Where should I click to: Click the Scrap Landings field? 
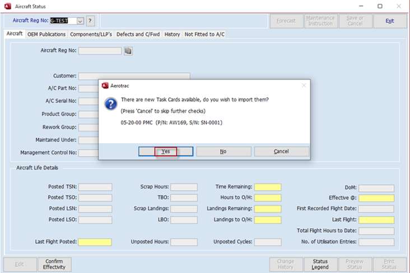tap(184, 209)
